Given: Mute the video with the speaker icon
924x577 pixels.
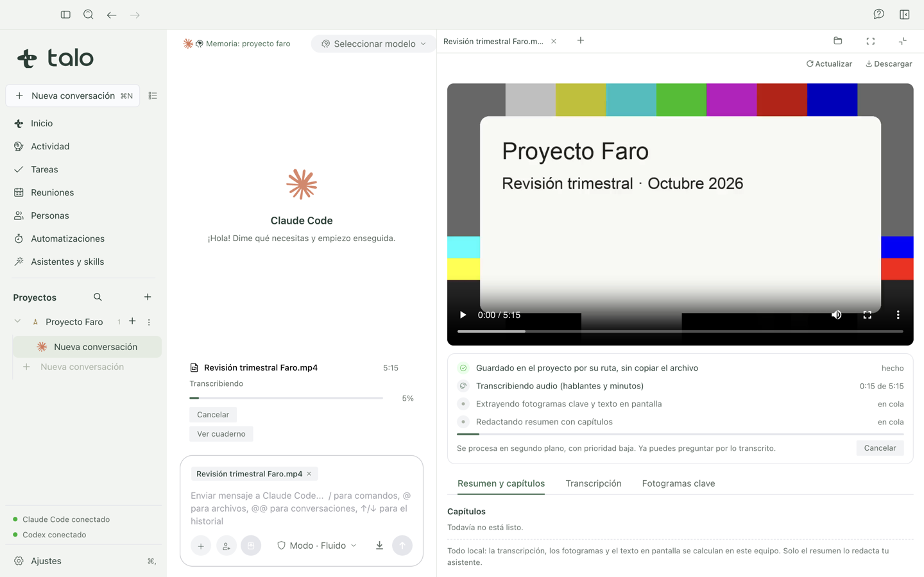Looking at the screenshot, I should (x=837, y=315).
